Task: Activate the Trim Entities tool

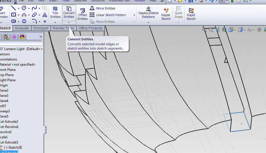Action: (55, 13)
